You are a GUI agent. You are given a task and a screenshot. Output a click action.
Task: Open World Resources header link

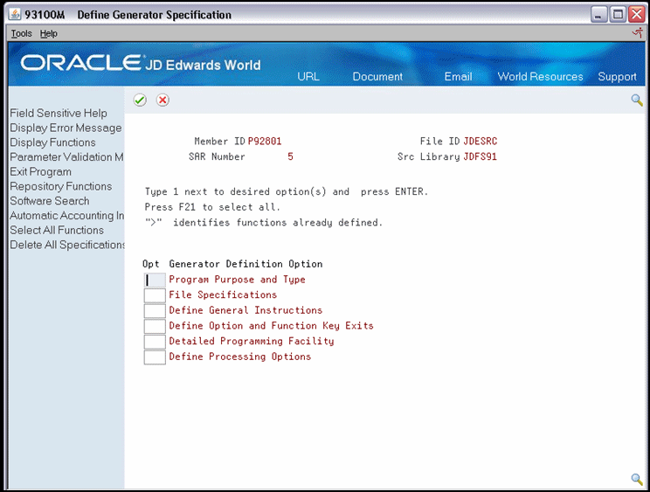click(x=540, y=77)
